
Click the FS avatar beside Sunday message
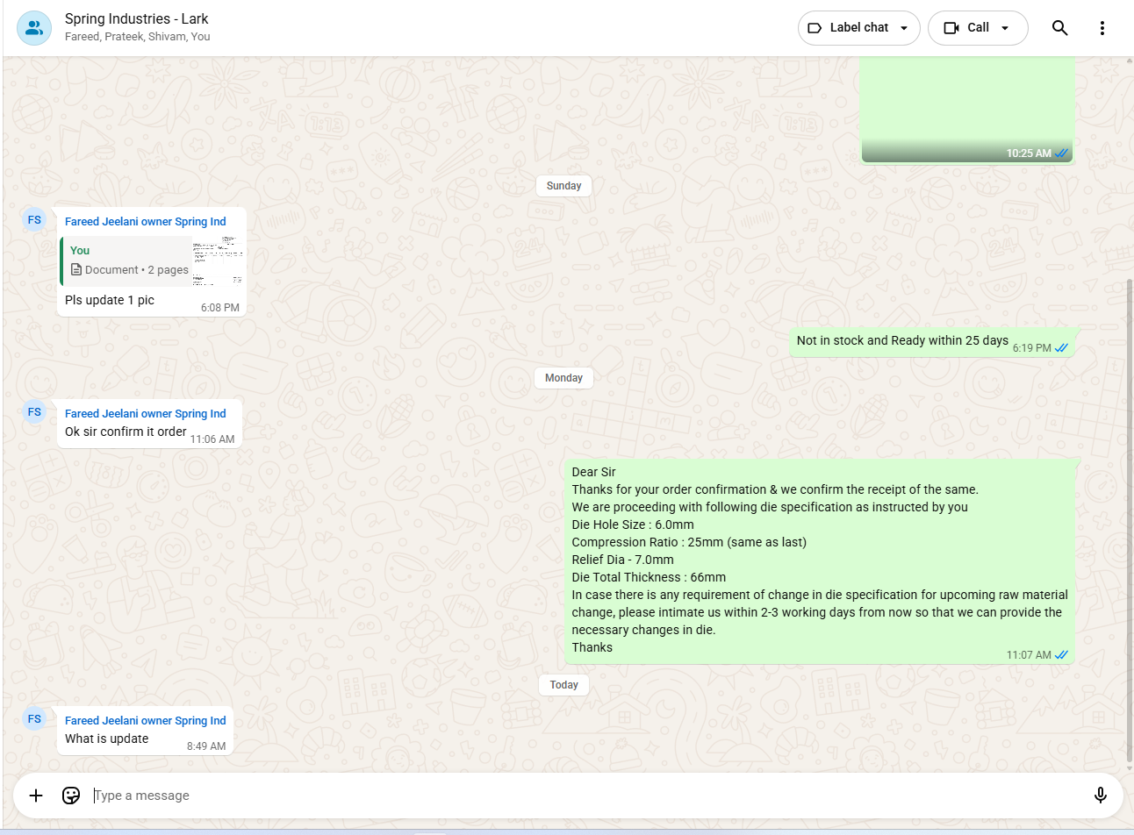pyautogui.click(x=34, y=220)
